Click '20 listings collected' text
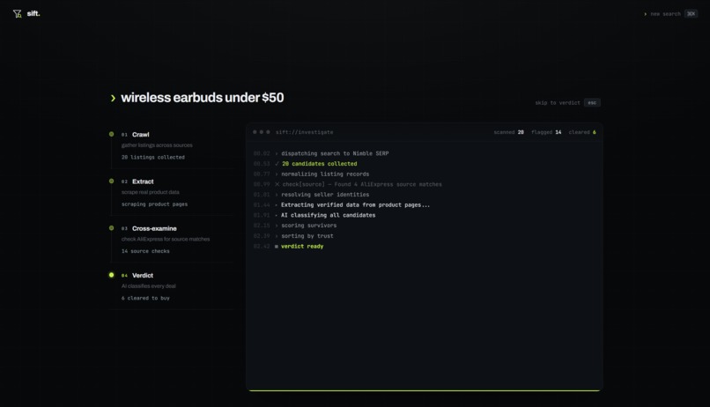Image resolution: width=710 pixels, height=407 pixels. (x=153, y=157)
